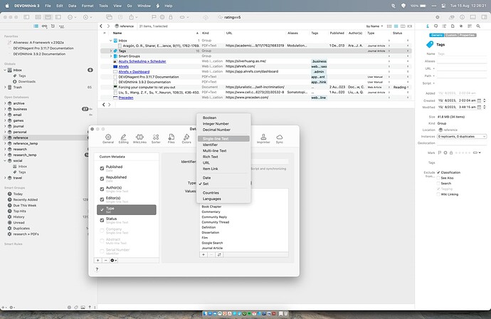Open the Ahrefs » Dashboard link

point(134,72)
